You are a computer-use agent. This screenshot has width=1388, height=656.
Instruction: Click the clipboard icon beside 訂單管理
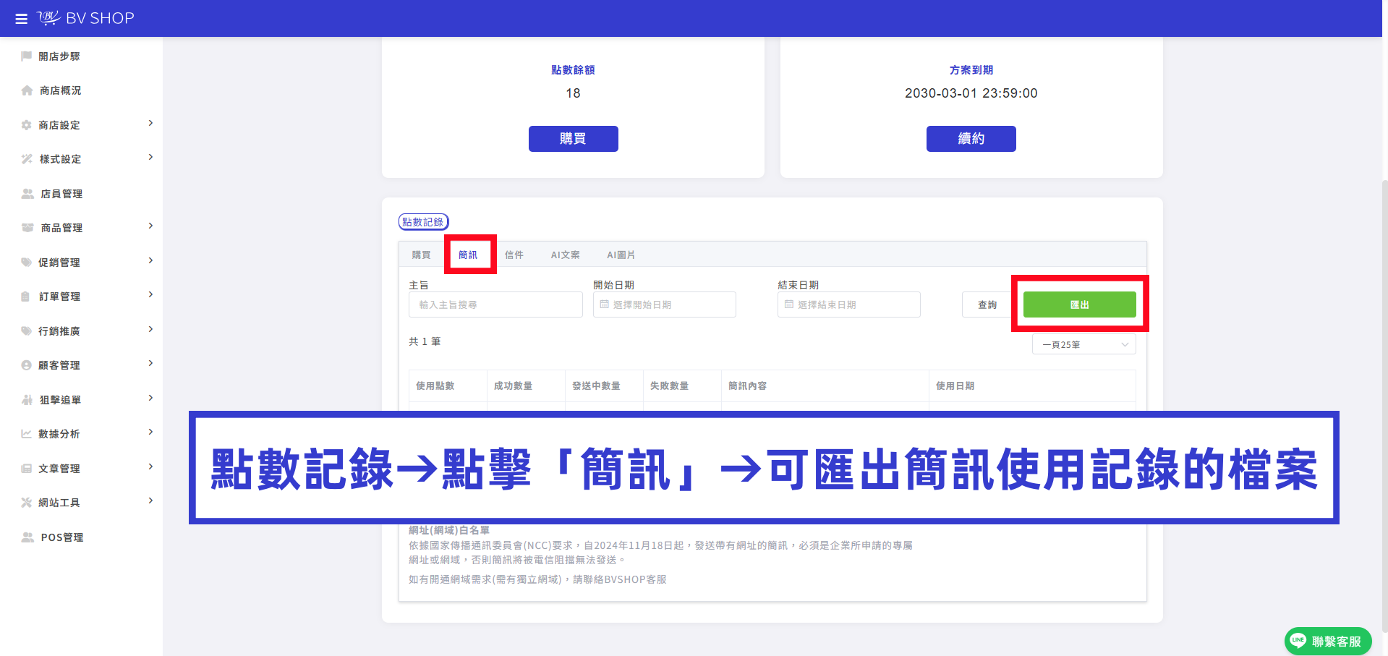click(26, 297)
